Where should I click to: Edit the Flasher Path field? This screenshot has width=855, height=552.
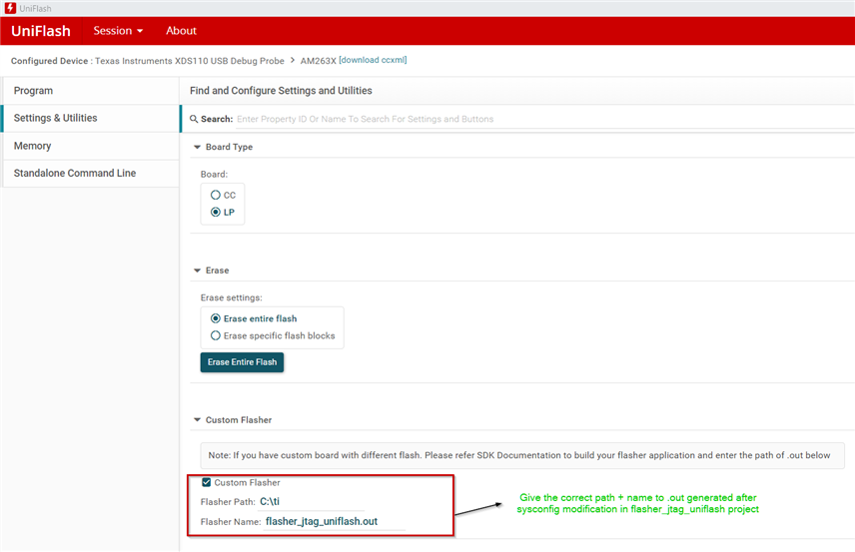(x=312, y=502)
